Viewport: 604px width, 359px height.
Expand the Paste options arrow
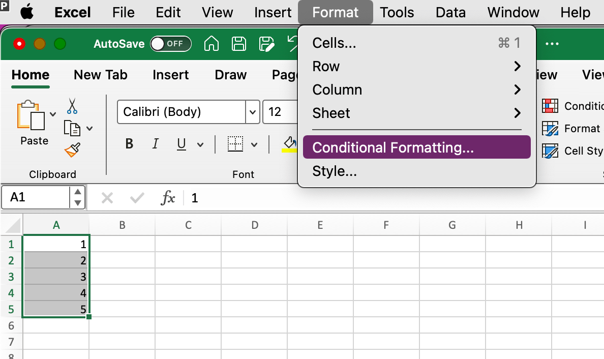tap(53, 113)
